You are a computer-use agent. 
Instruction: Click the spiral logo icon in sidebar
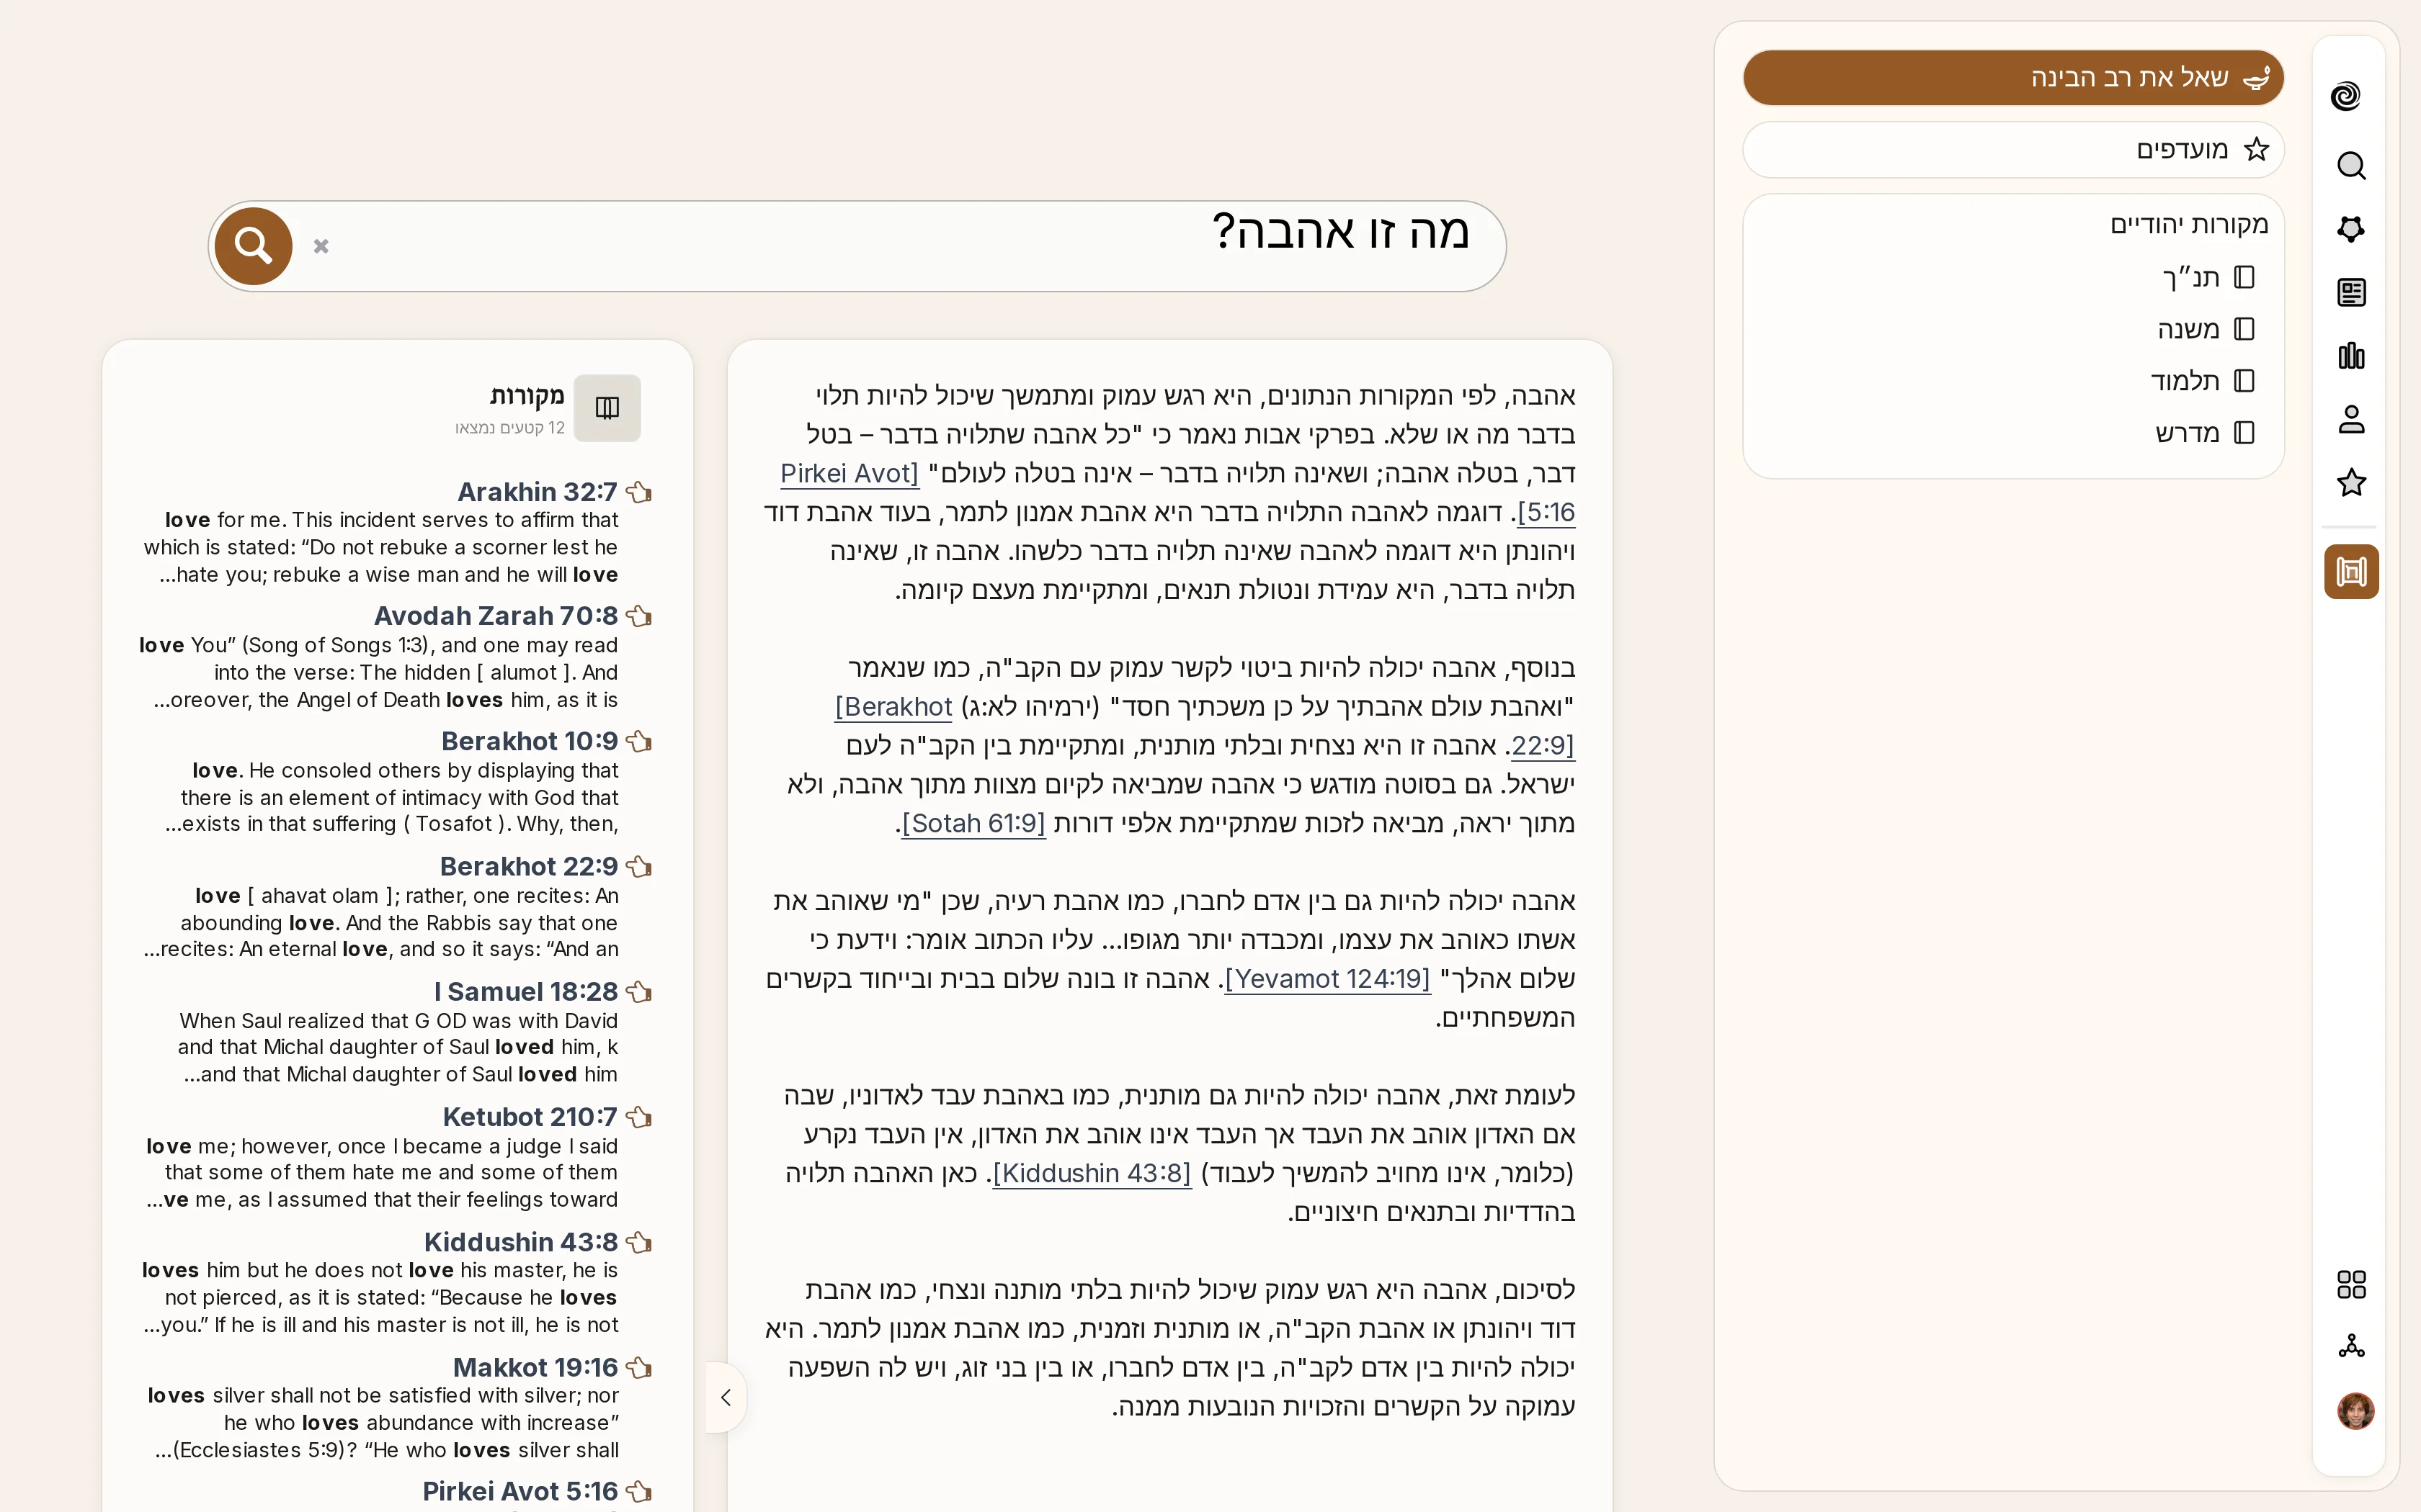pyautogui.click(x=2346, y=96)
